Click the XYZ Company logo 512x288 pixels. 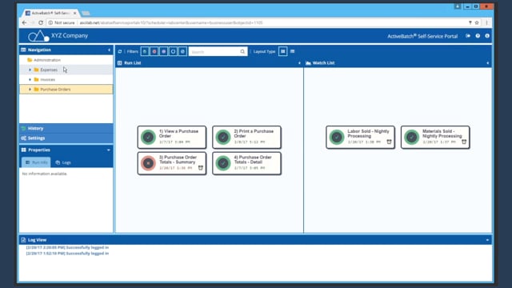(x=38, y=36)
